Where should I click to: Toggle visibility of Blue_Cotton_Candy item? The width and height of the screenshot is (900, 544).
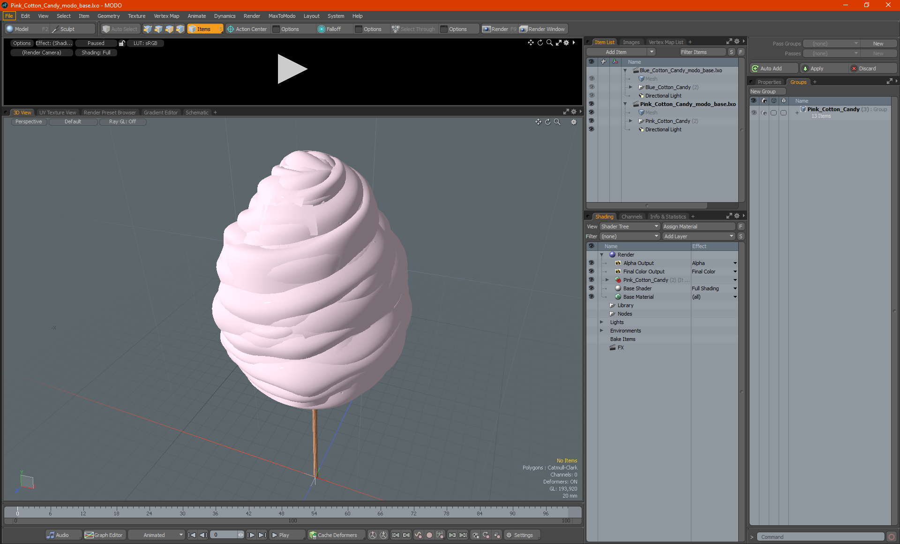tap(591, 87)
